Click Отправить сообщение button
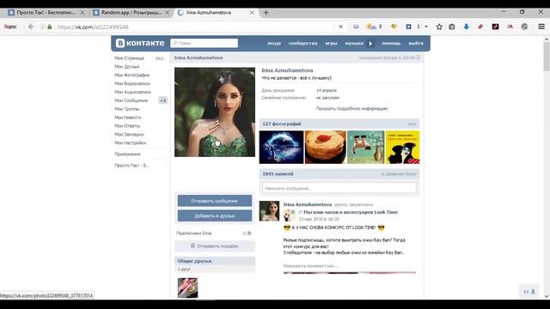 (215, 201)
